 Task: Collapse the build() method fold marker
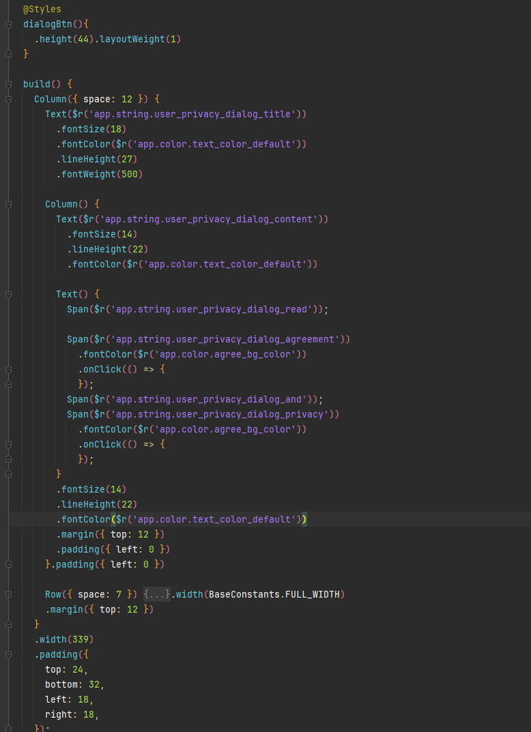[8, 84]
